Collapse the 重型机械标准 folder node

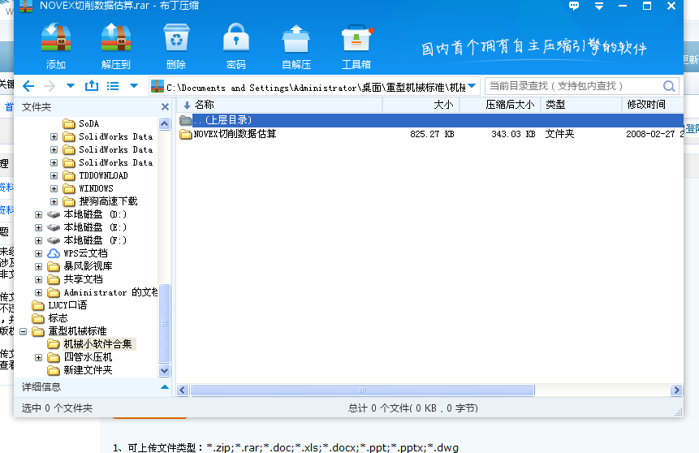coord(24,331)
